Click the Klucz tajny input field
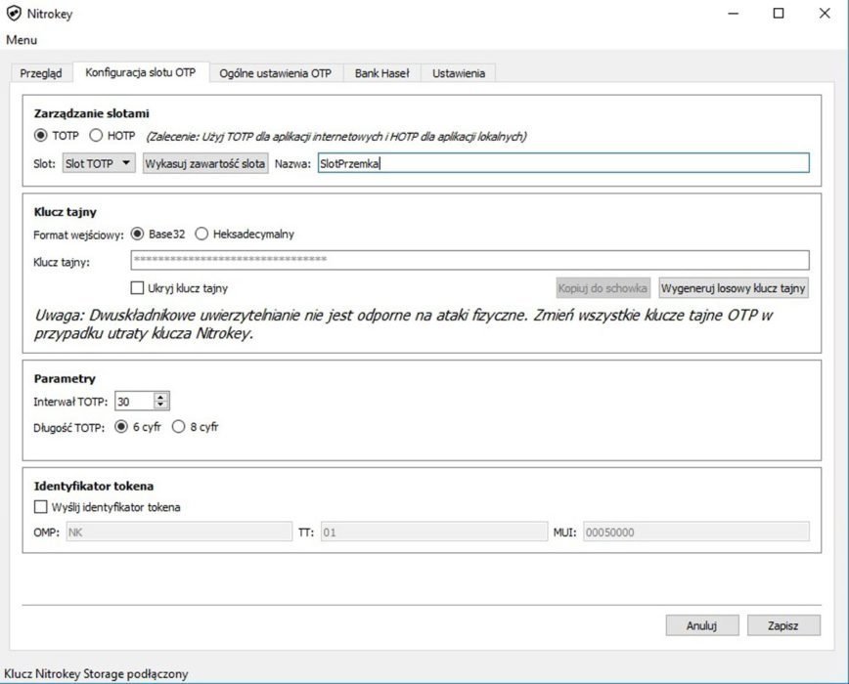Viewport: 849px width, 684px height. [469, 260]
